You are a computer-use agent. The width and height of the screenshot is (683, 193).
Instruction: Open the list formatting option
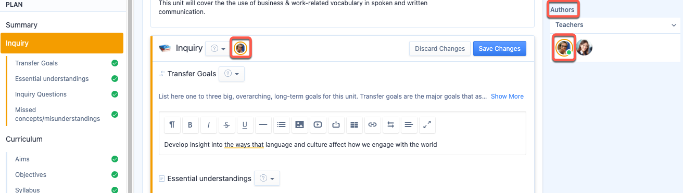click(x=281, y=125)
